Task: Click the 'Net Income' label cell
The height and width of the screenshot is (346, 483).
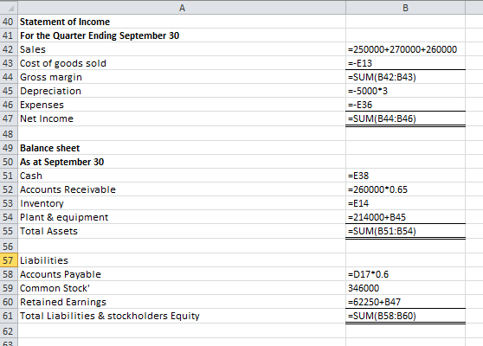Action: 182,119
